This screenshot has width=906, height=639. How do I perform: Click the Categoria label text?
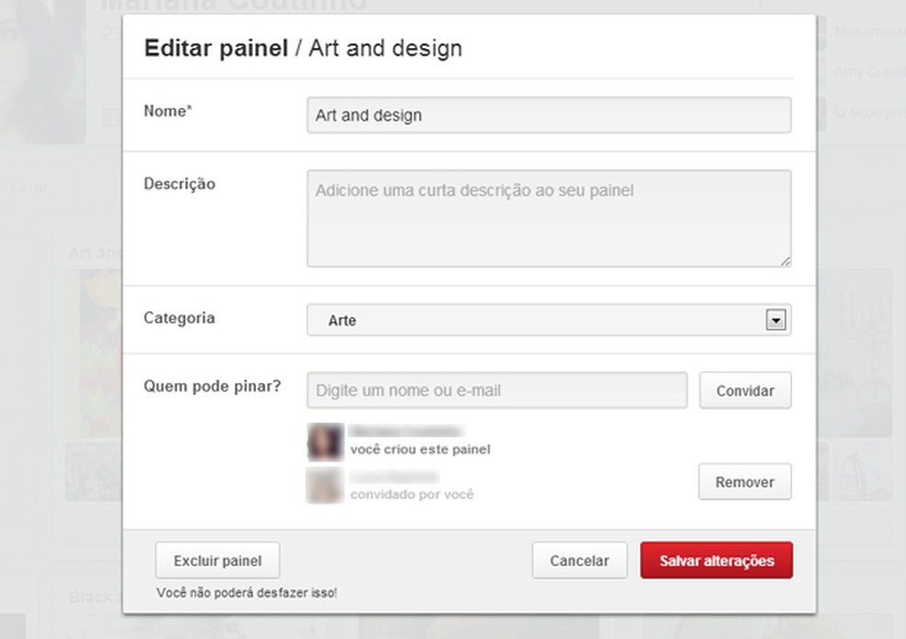180,318
